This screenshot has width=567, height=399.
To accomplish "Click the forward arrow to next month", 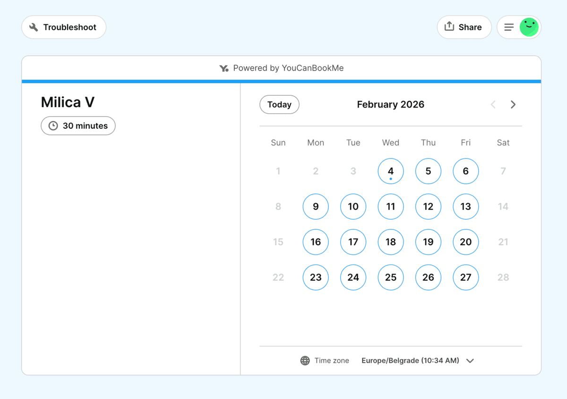I will pyautogui.click(x=513, y=104).
